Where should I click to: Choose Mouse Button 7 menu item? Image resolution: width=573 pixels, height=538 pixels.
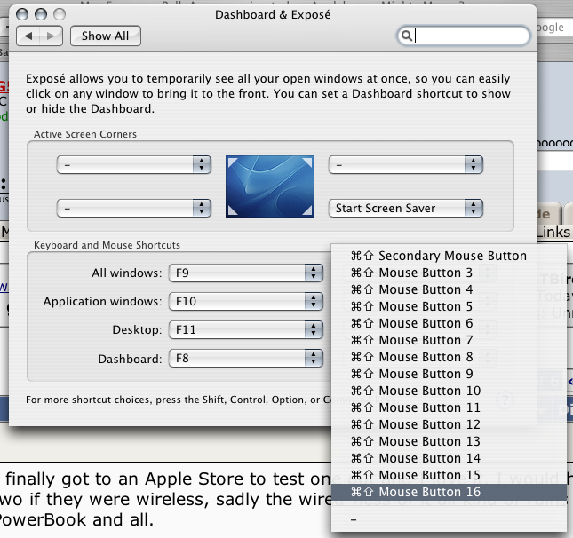click(450, 340)
